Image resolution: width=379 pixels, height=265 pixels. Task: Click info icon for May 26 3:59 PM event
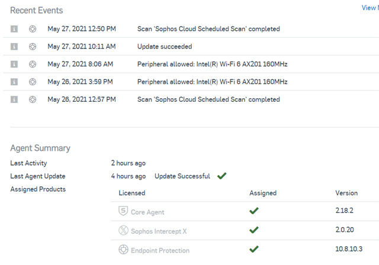pos(14,82)
